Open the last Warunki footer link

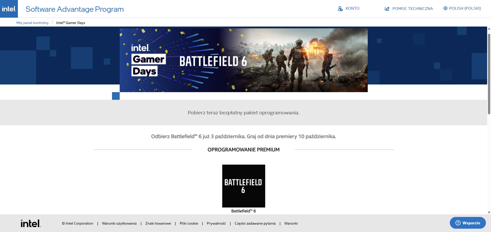(291, 224)
